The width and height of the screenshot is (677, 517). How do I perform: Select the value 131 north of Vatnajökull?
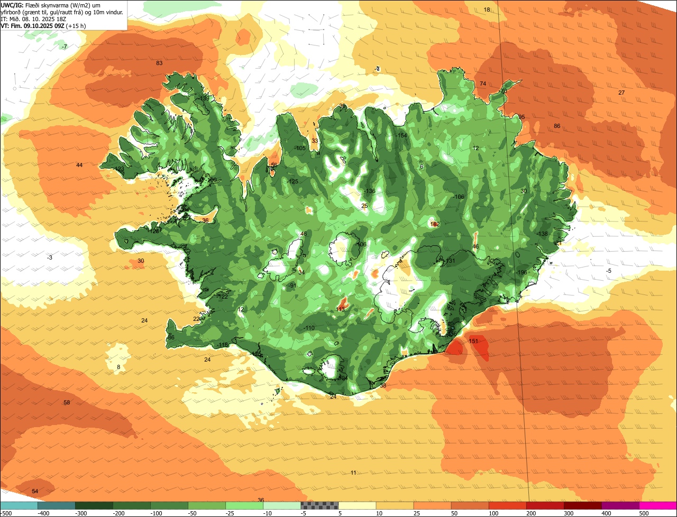tap(450, 261)
